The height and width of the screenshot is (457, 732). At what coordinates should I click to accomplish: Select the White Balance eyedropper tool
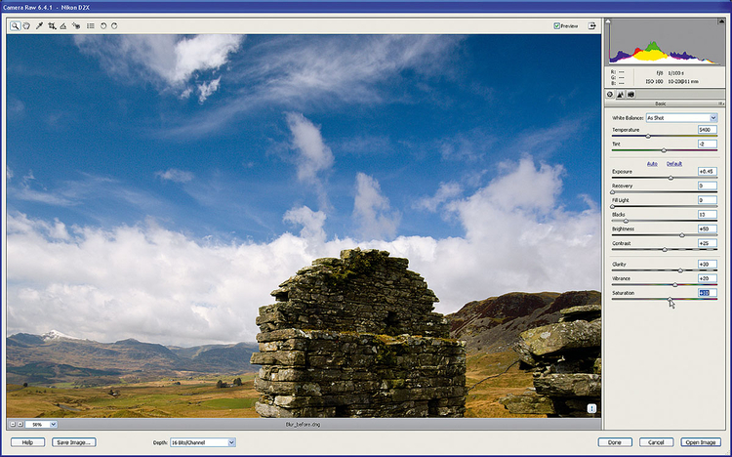[39, 26]
